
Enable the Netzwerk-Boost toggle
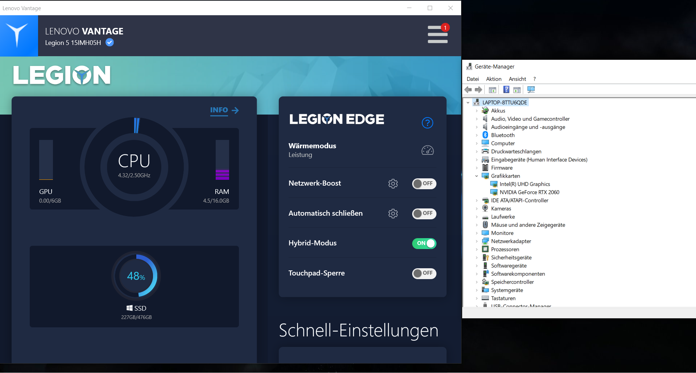[x=424, y=184]
